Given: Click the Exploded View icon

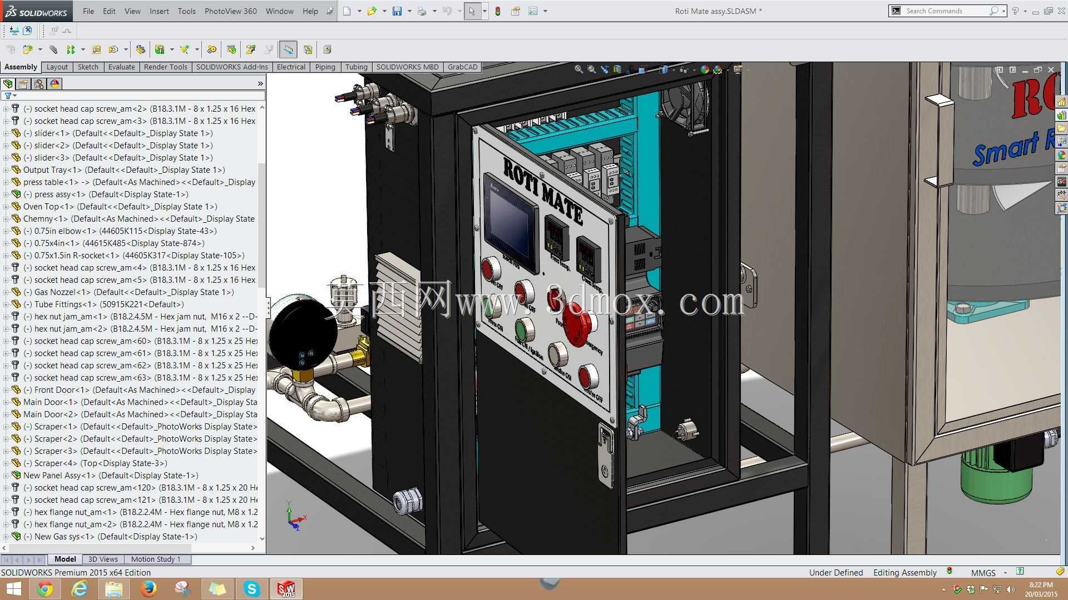Looking at the screenshot, I should click(251, 49).
